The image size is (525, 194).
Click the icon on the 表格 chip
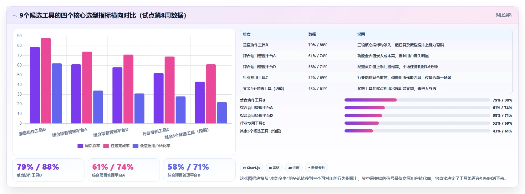[270, 168]
